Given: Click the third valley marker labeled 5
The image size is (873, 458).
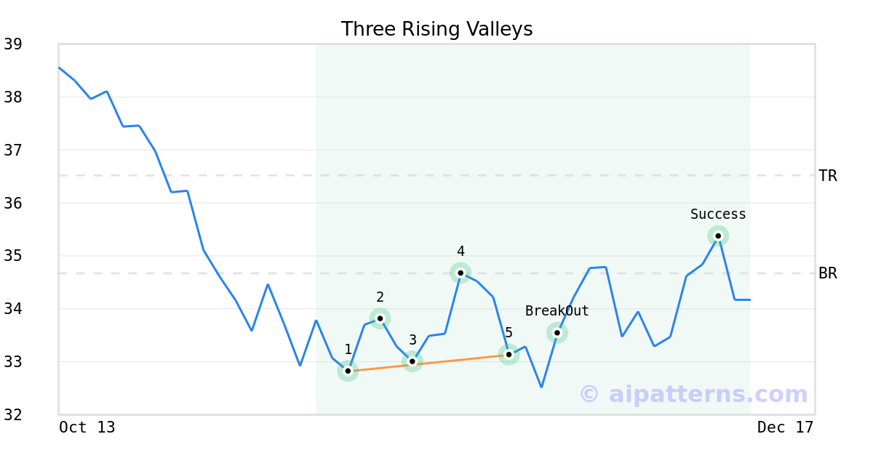Looking at the screenshot, I should [509, 354].
